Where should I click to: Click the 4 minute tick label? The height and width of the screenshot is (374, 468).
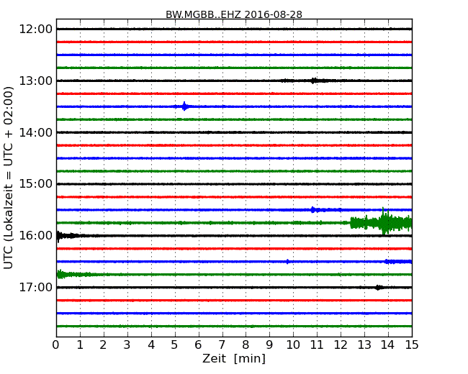click(x=151, y=345)
